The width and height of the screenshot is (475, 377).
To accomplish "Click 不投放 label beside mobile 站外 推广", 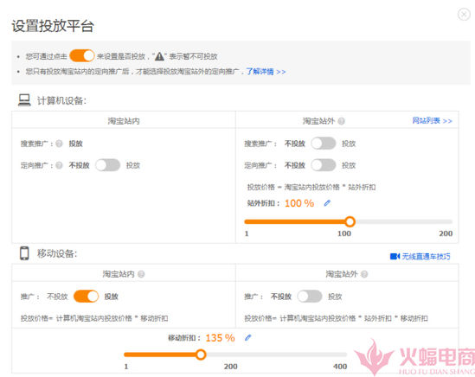I will coord(281,296).
